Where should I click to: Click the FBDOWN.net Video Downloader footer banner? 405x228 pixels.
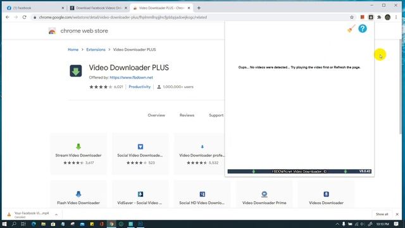pyautogui.click(x=299, y=172)
